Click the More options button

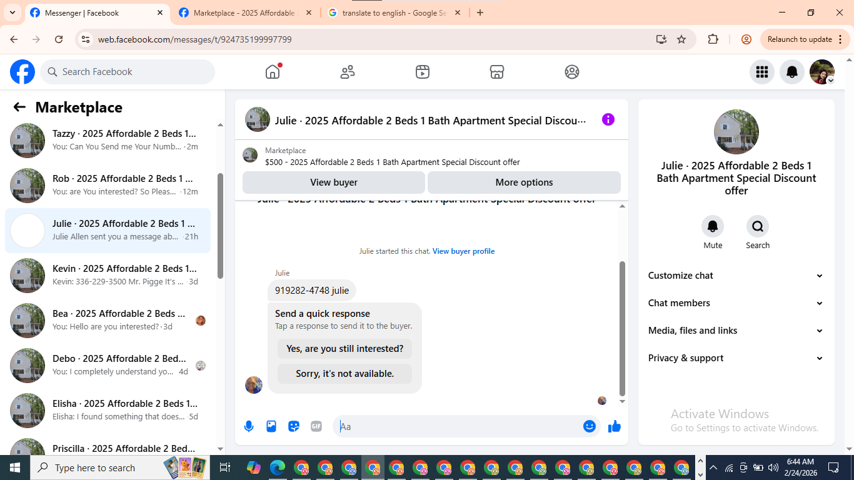click(524, 182)
